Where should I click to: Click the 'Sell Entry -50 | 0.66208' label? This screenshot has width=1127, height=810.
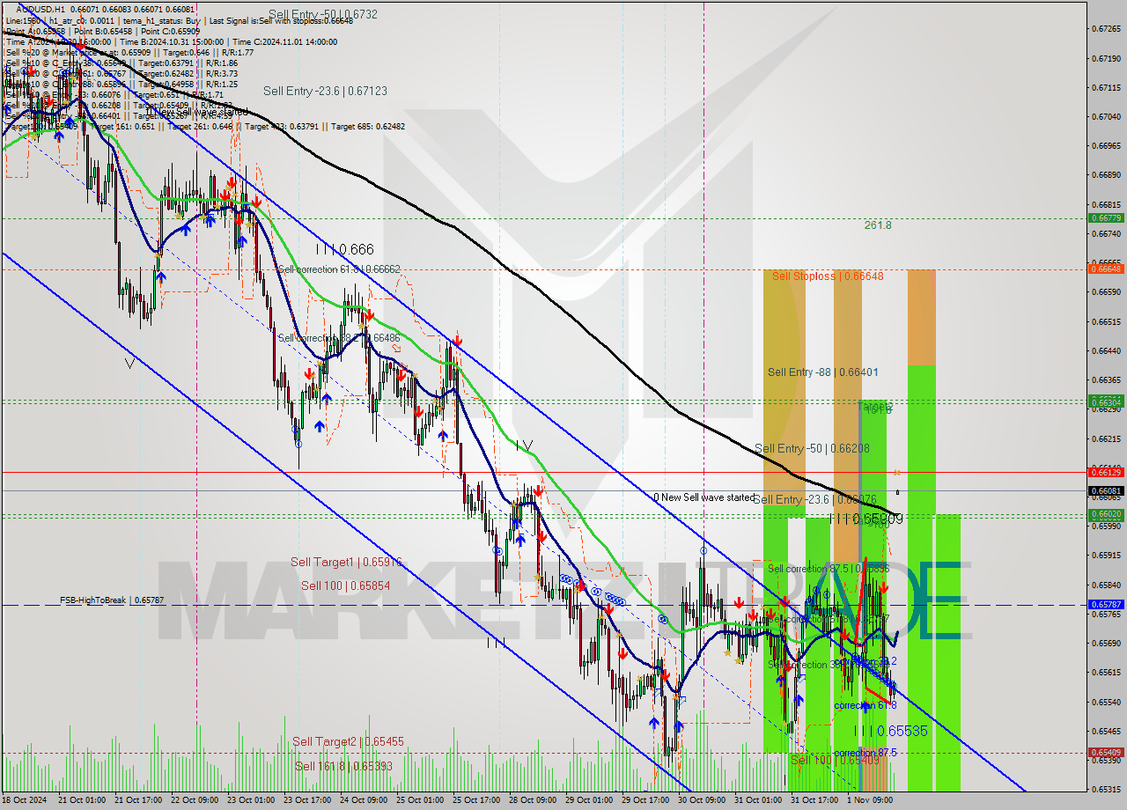point(812,448)
